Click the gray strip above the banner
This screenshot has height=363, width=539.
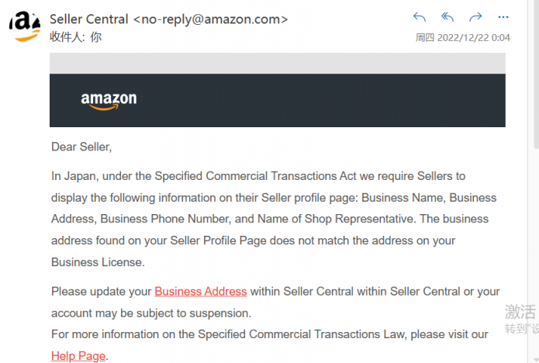point(278,63)
